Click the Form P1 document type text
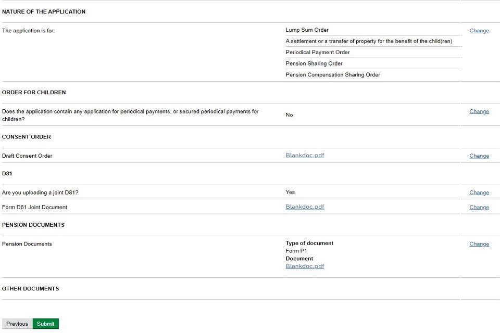The width and height of the screenshot is (500, 333). pyautogui.click(x=296, y=251)
